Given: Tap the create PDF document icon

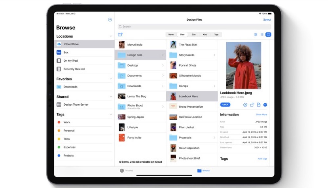Looking at the screenshot, I should [259, 105].
